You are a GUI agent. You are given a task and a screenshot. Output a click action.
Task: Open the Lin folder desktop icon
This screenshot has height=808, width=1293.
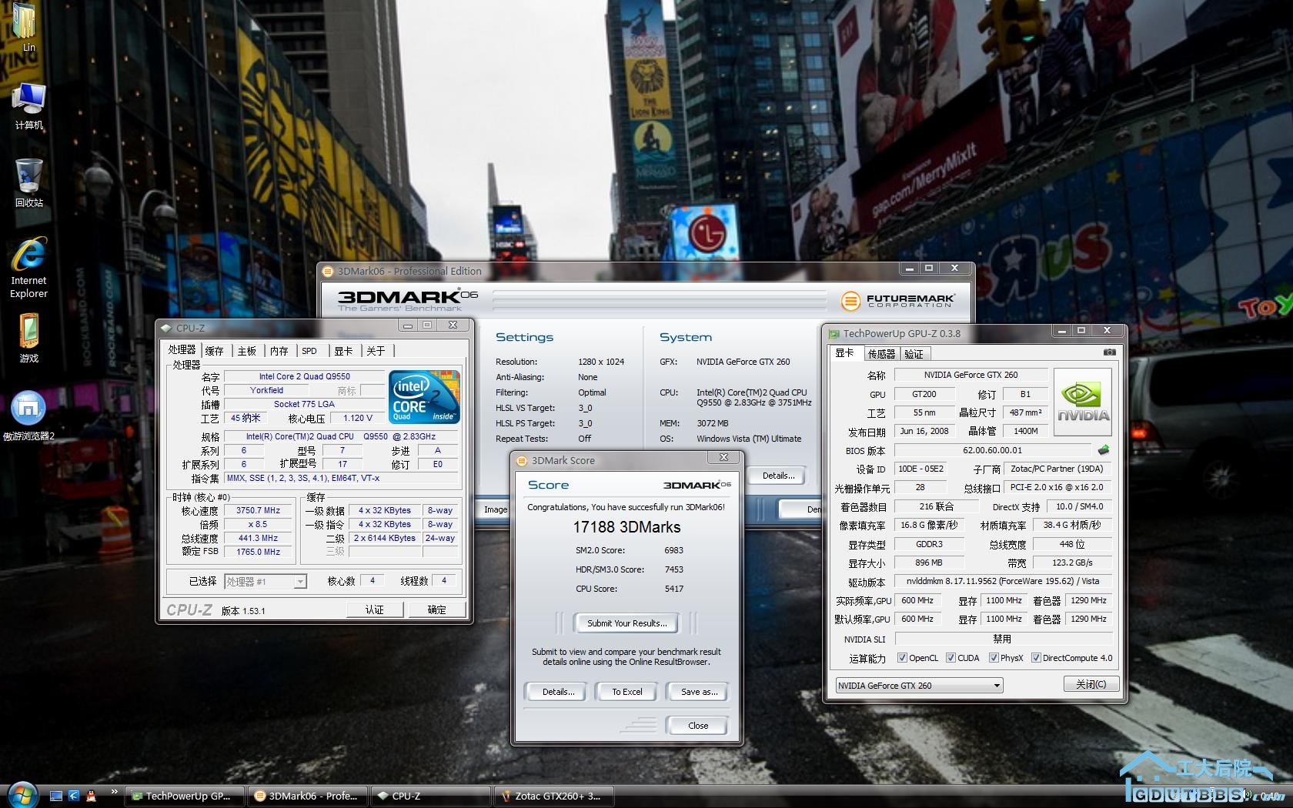tap(26, 25)
